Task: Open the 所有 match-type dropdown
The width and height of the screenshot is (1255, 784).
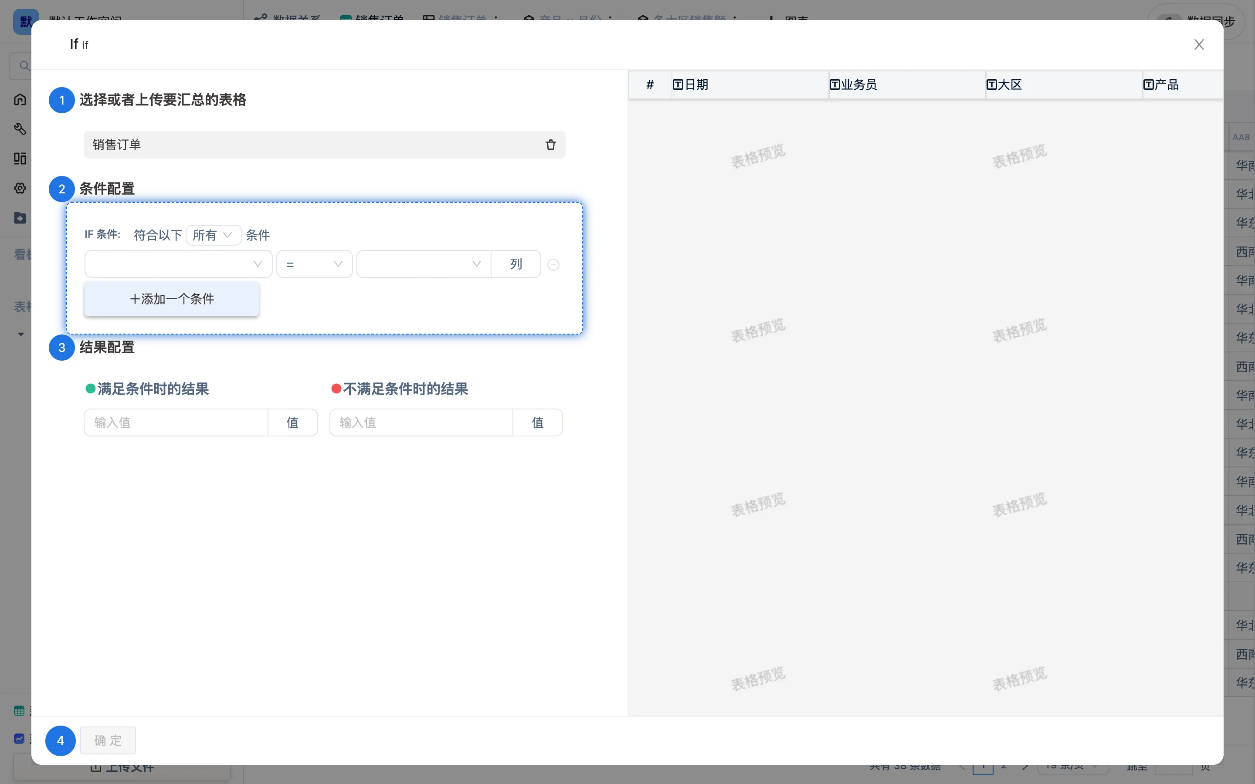Action: click(x=213, y=235)
